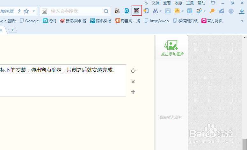
Task: Click the move handle beside the step box
Action: [133, 71]
